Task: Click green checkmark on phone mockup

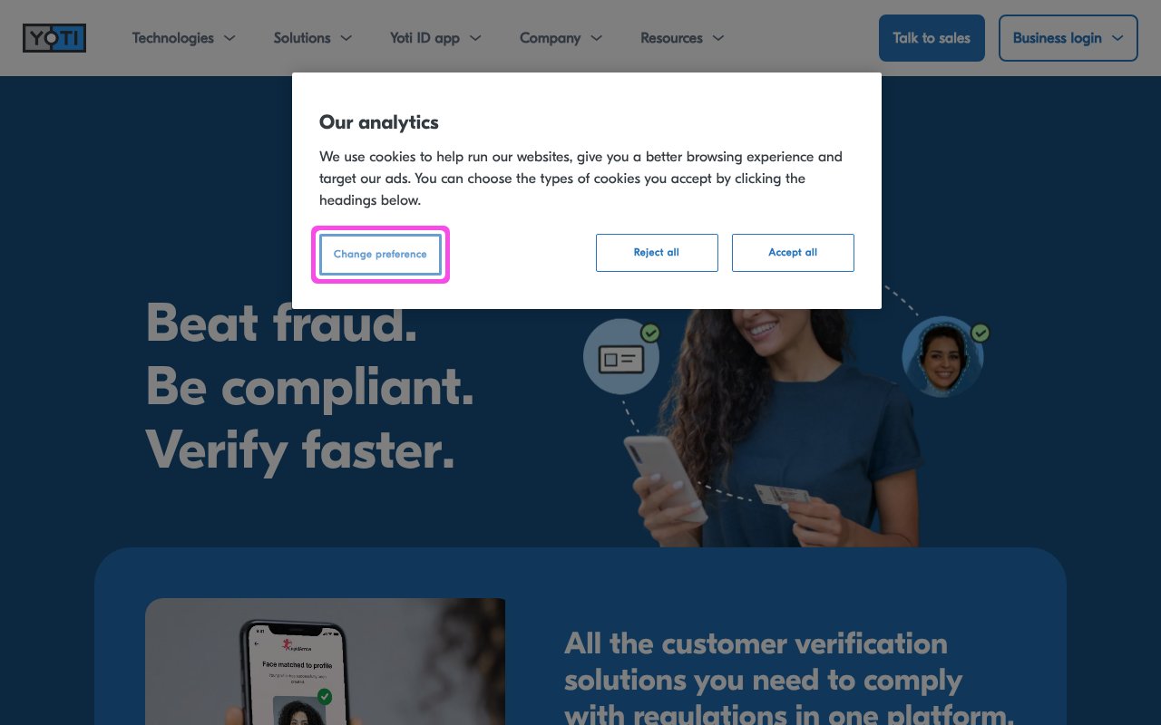Action: pos(325,697)
